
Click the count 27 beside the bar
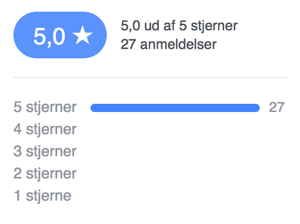(277, 107)
